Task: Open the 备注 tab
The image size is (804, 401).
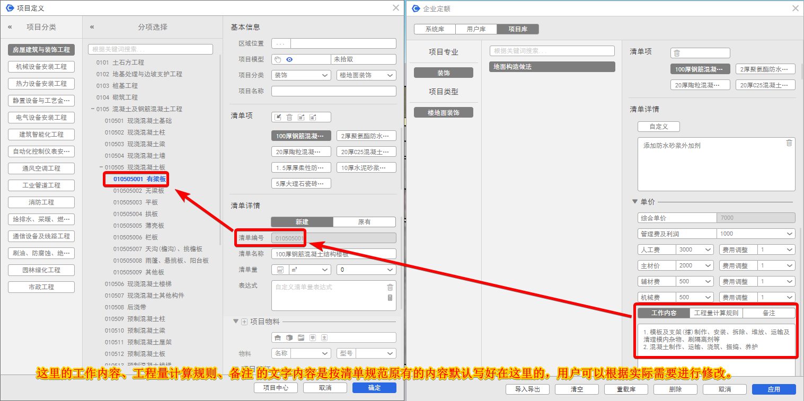Action: [x=769, y=313]
